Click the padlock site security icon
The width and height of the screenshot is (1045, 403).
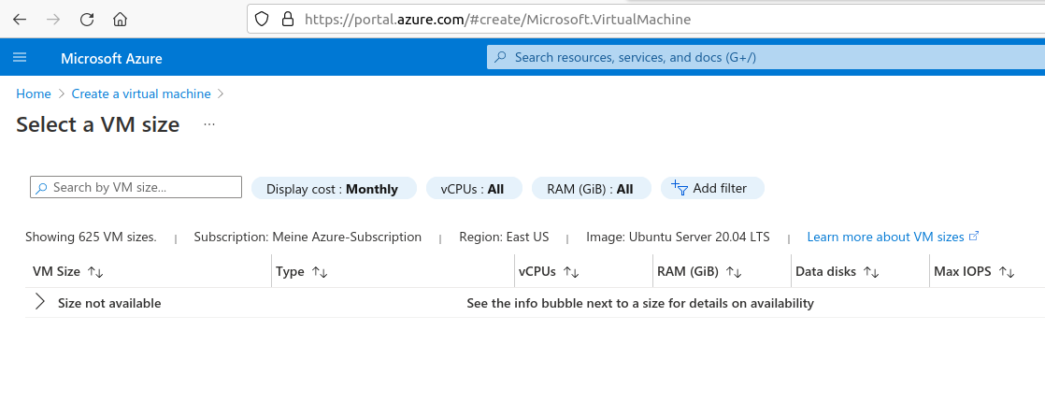coord(288,20)
